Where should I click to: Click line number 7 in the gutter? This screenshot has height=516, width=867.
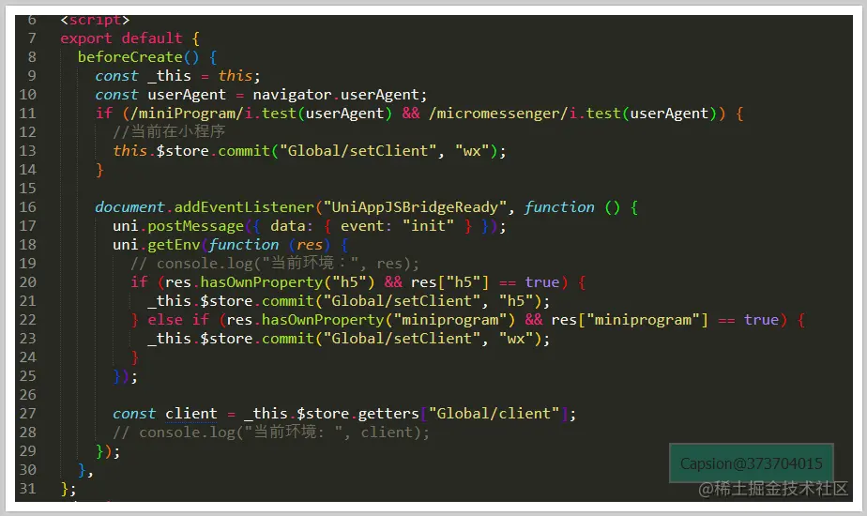[32, 38]
